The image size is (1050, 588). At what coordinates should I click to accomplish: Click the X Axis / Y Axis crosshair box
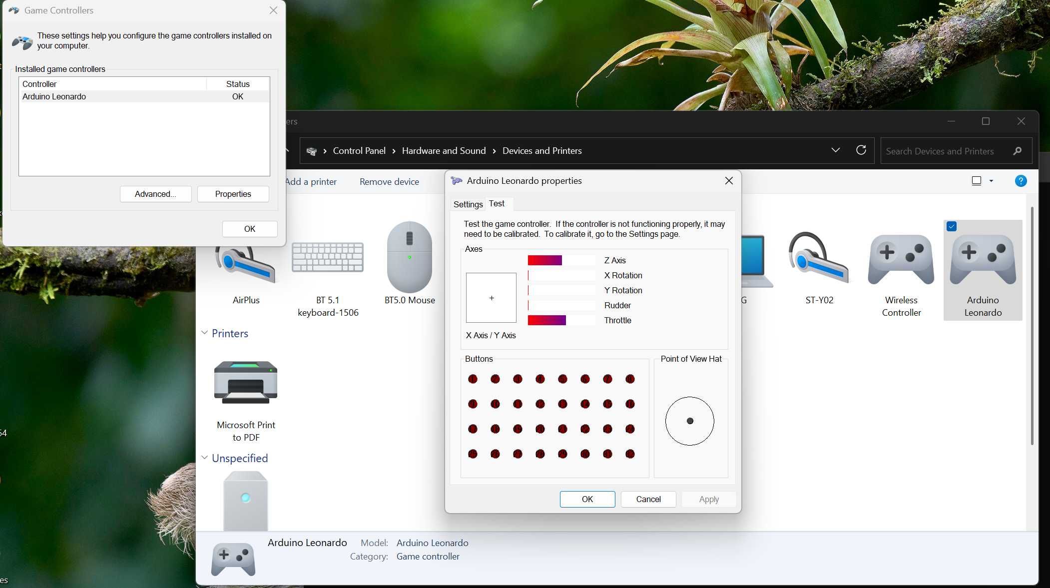pos(491,298)
